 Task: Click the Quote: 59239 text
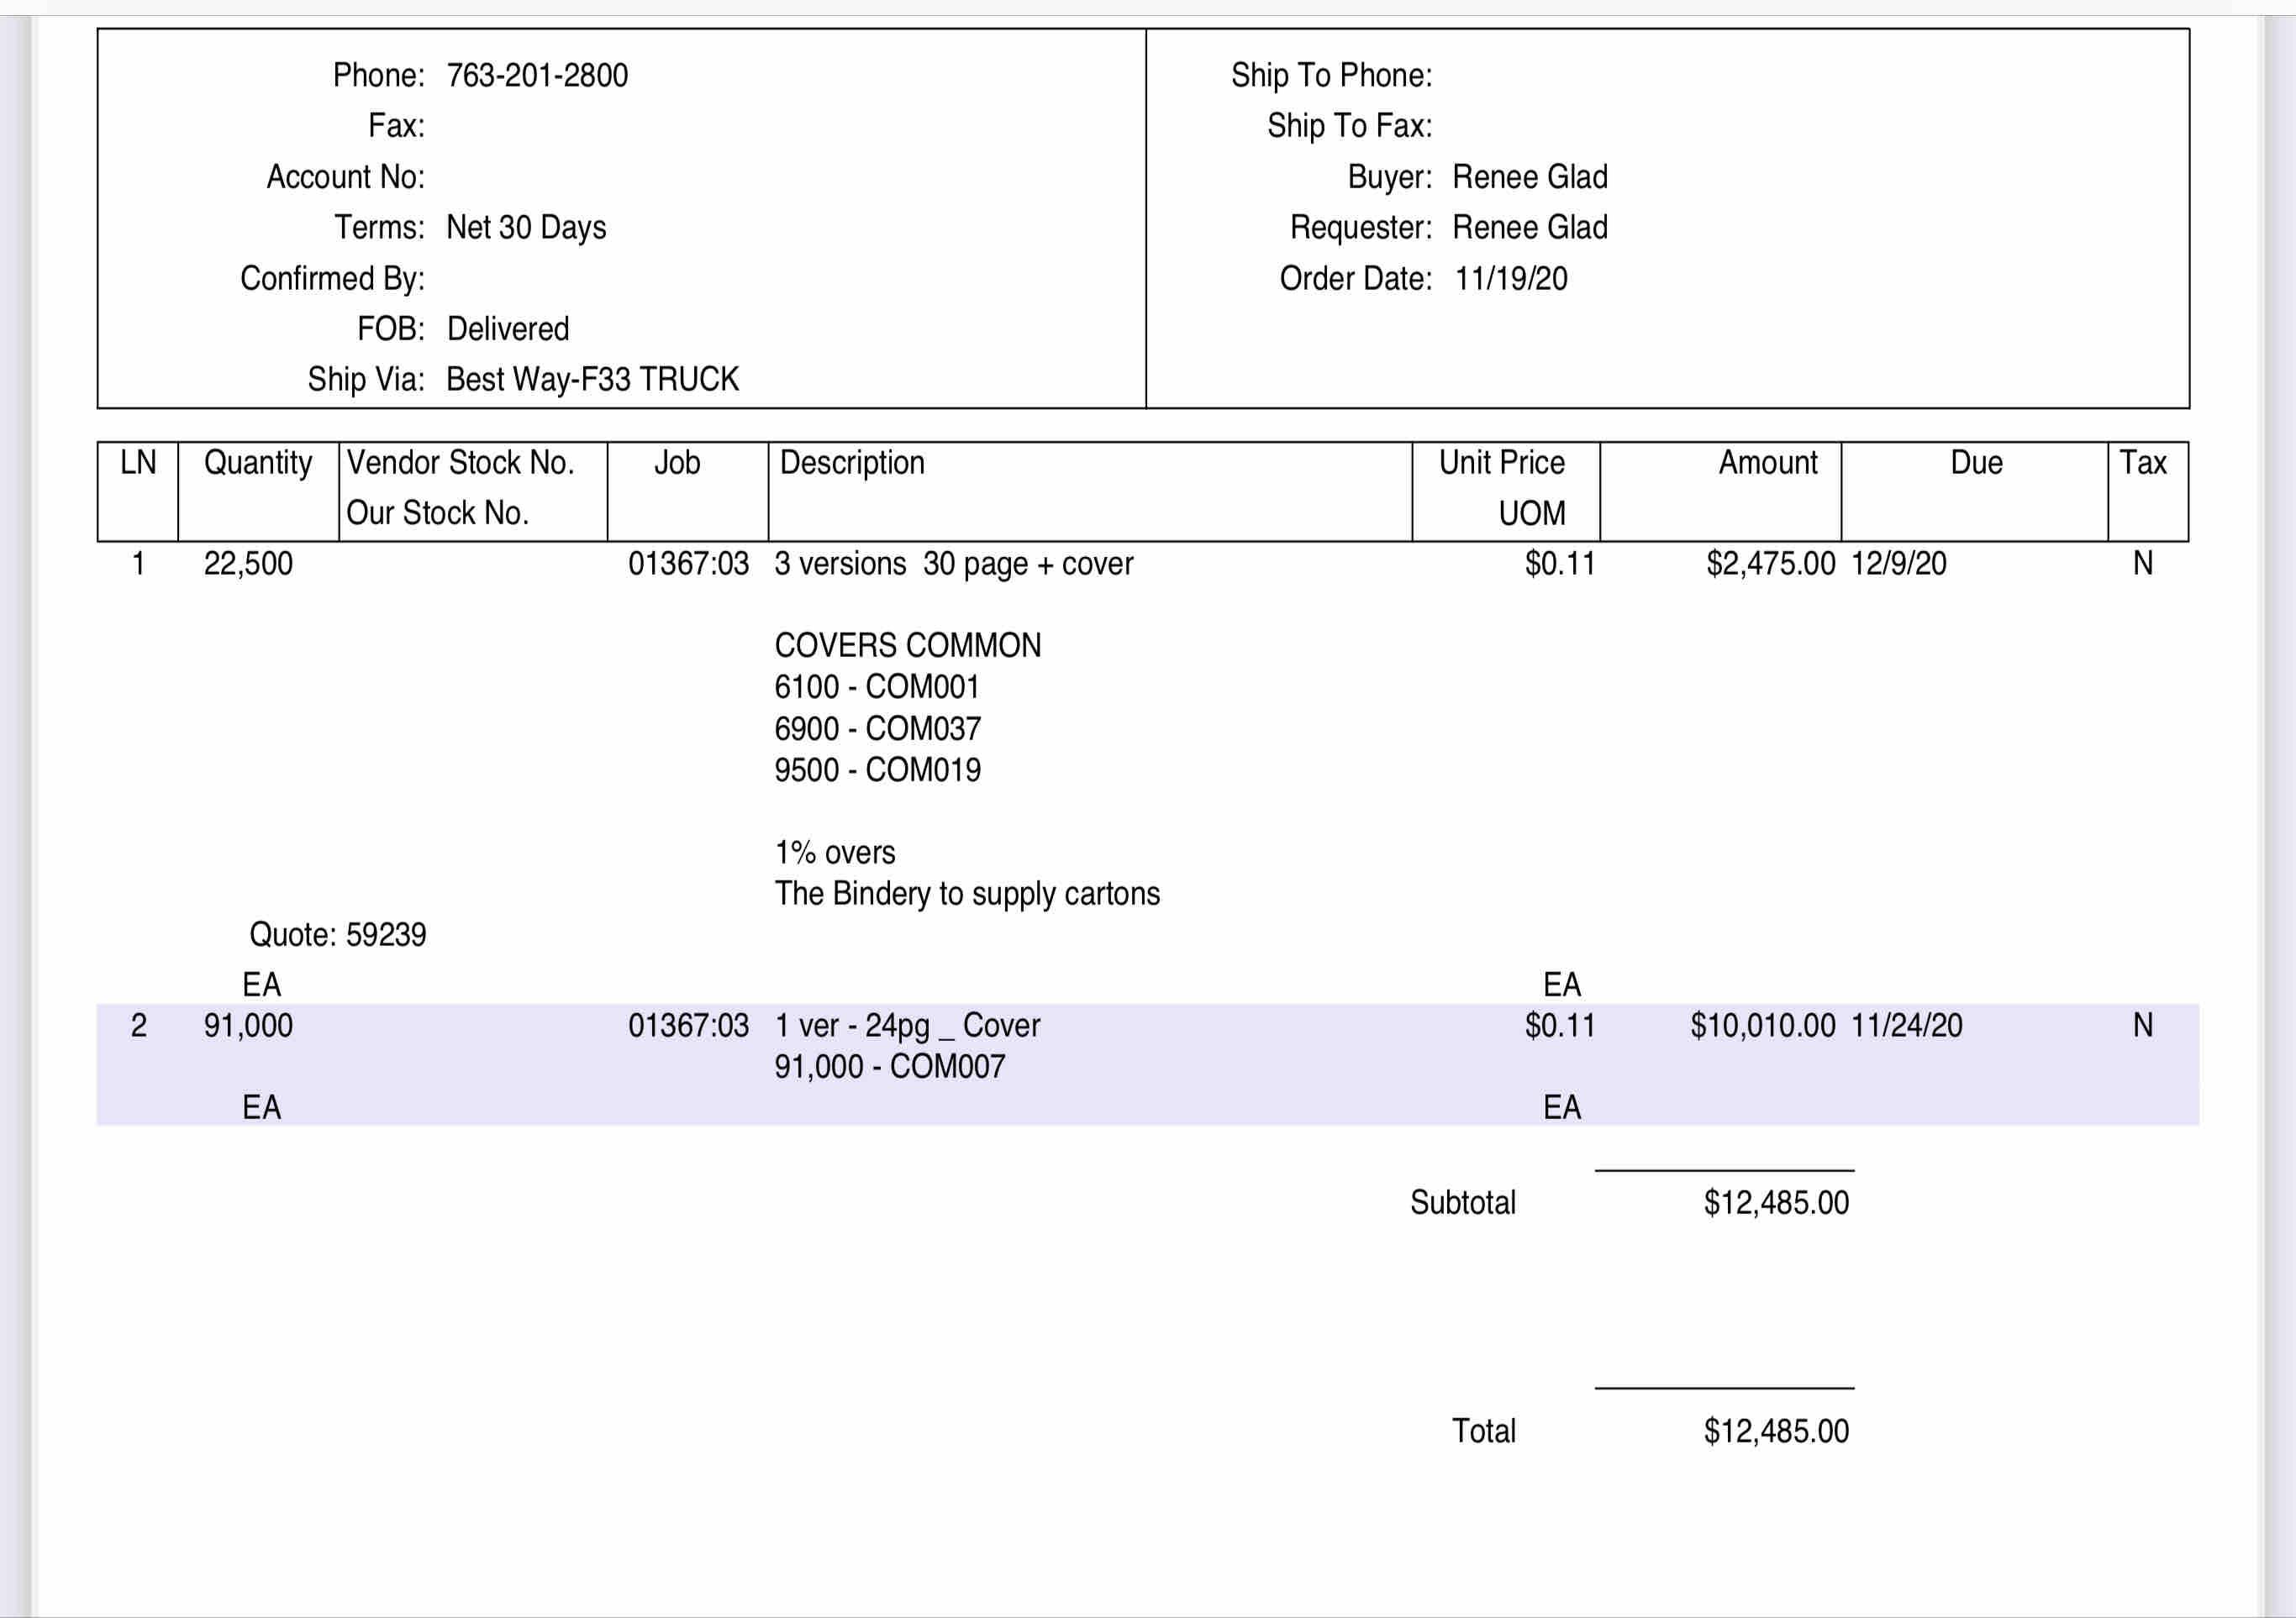(337, 934)
